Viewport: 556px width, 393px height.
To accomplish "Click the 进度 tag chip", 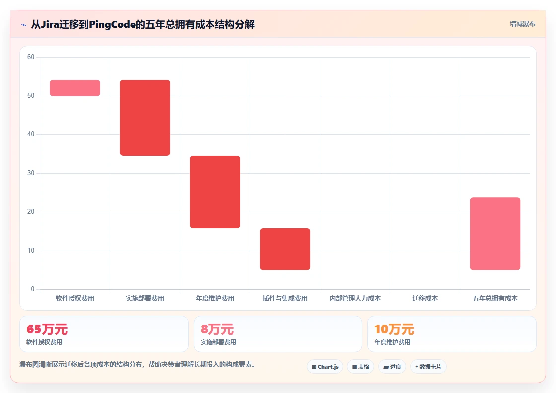I will pyautogui.click(x=392, y=367).
